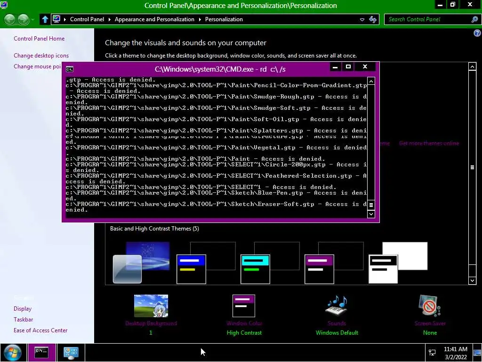Image resolution: width=482 pixels, height=362 pixels.
Task: Click the search magnifier icon
Action: (x=474, y=19)
